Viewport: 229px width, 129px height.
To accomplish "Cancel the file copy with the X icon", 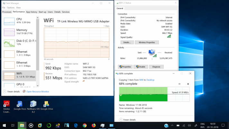I will [x=188, y=84].
